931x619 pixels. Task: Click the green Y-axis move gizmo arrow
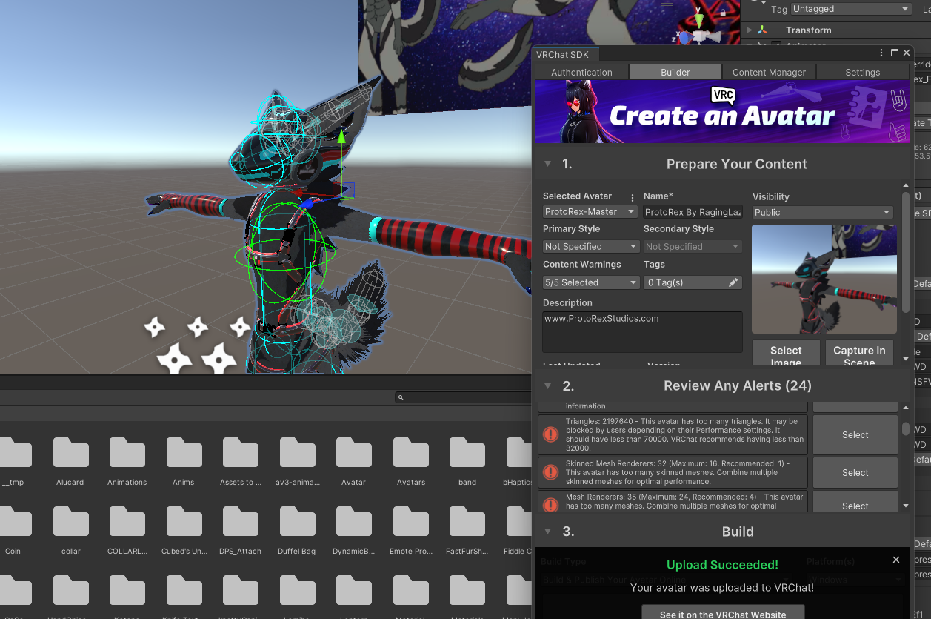(x=341, y=136)
